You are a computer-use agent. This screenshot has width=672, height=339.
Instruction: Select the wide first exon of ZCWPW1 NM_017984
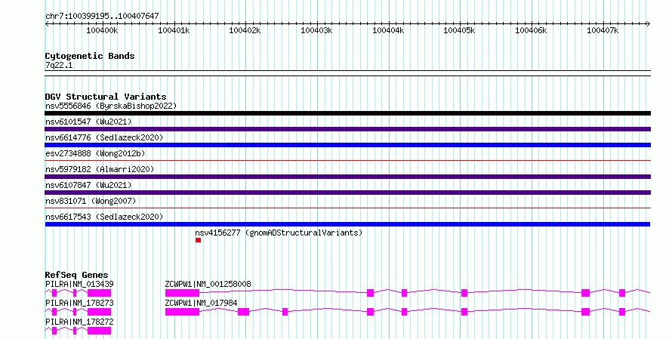[x=182, y=312]
